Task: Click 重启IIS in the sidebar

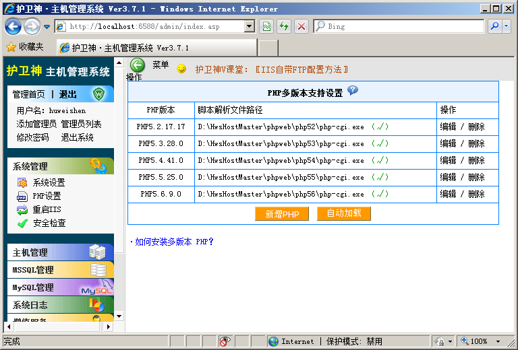Action: [47, 209]
